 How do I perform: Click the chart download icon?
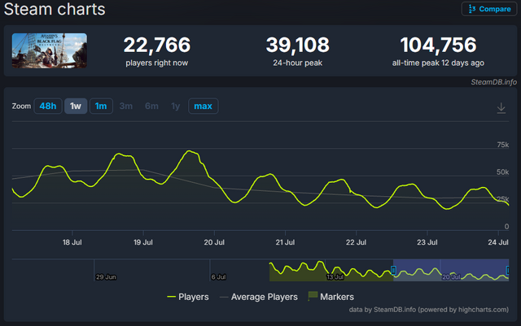click(x=501, y=108)
